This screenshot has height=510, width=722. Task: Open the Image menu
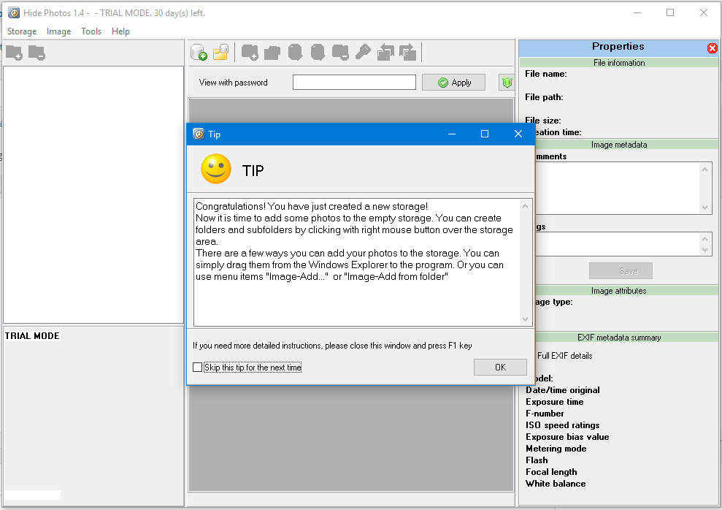point(59,31)
